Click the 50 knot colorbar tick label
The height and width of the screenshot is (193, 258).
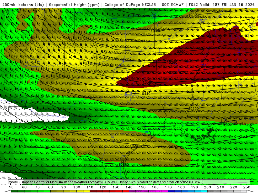click(x=11, y=187)
